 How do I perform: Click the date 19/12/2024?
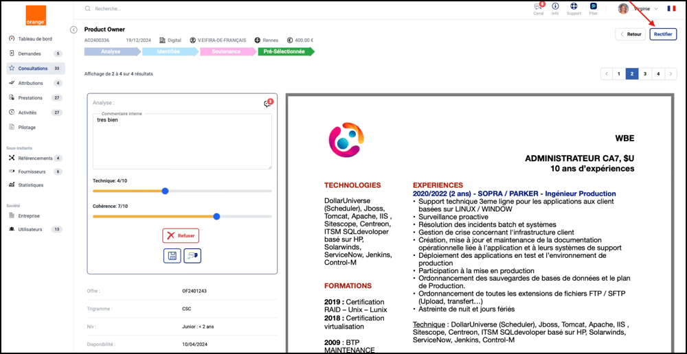click(x=138, y=40)
